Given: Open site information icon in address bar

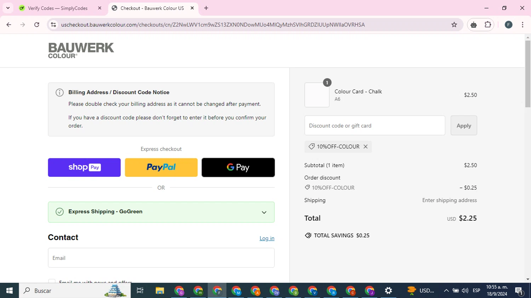Looking at the screenshot, I should [x=53, y=25].
